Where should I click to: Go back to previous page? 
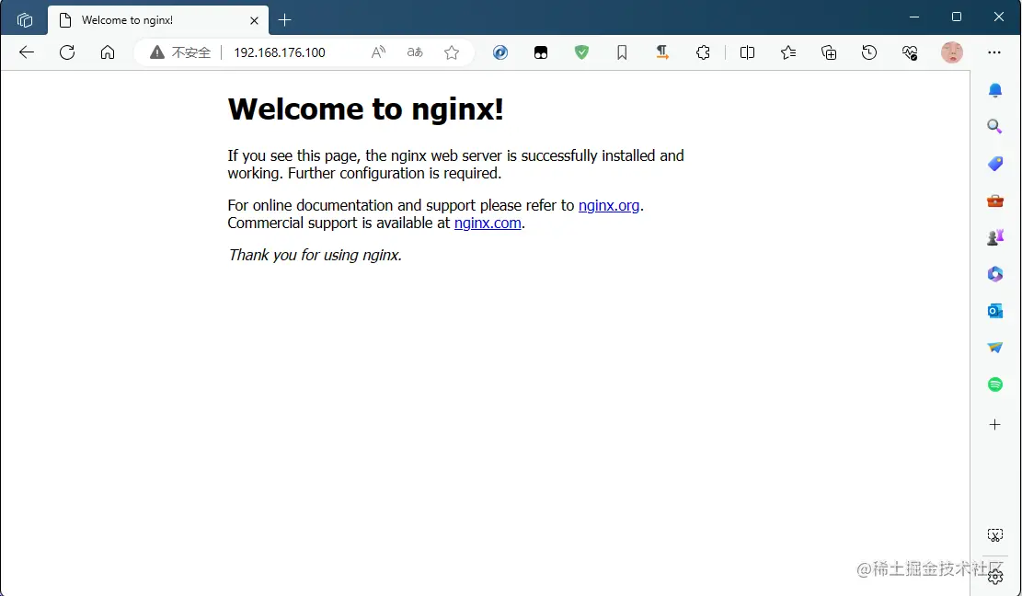tap(27, 52)
